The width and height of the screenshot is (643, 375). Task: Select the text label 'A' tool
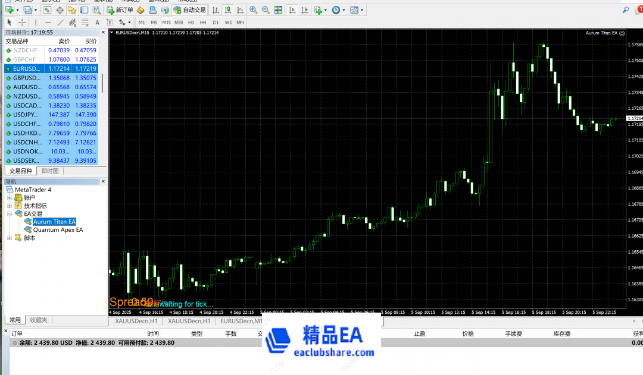(x=98, y=23)
